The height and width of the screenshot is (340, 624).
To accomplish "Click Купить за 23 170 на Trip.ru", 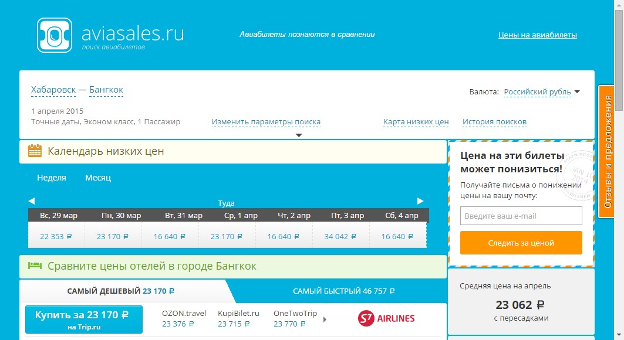I will [83, 319].
